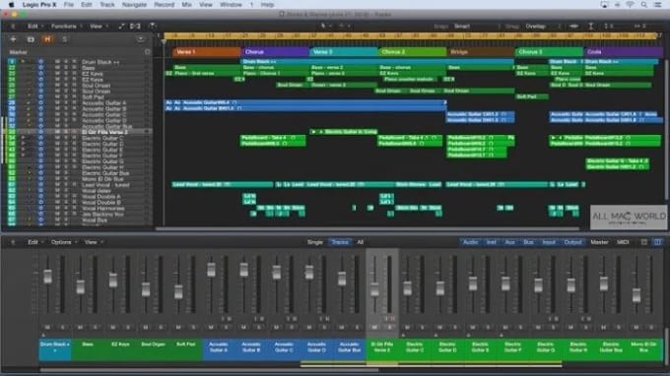Click the Wi-Fi status icon
Image resolution: width=670 pixels, height=376 pixels.
pyautogui.click(x=631, y=5)
